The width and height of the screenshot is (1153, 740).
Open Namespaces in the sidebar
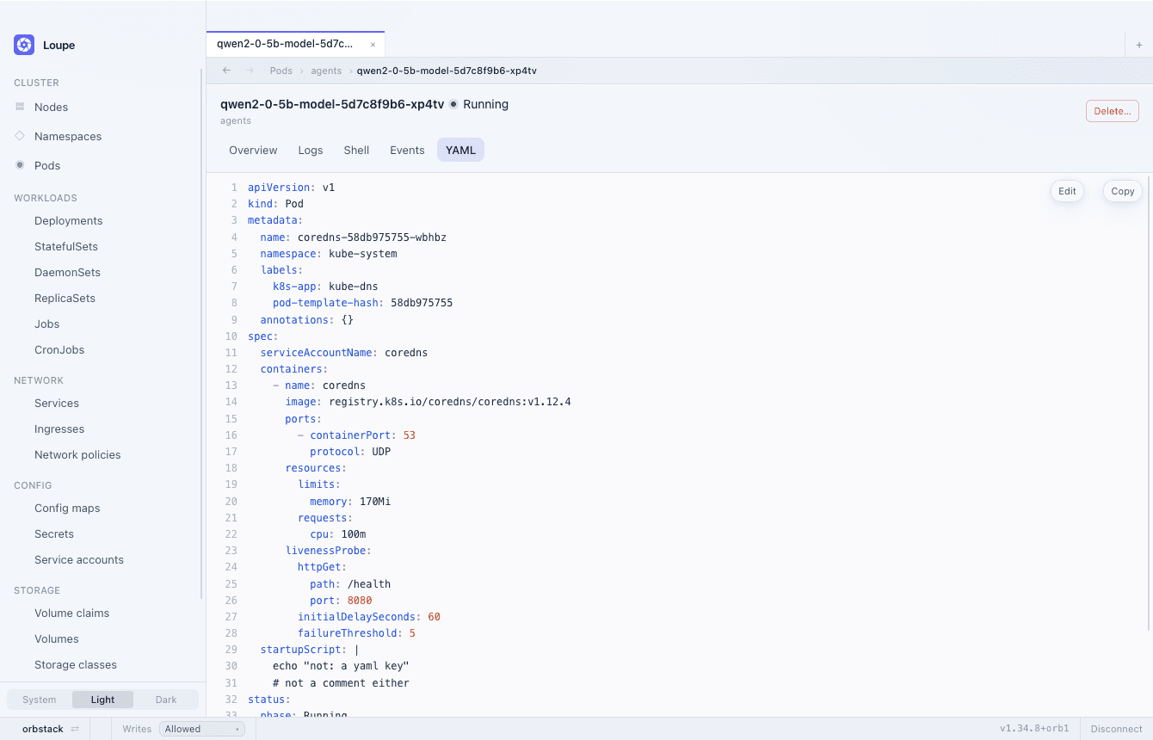click(68, 136)
